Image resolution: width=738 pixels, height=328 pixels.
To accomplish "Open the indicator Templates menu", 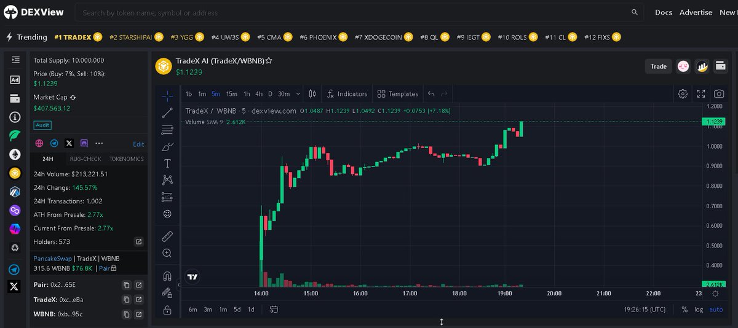I will [x=398, y=94].
